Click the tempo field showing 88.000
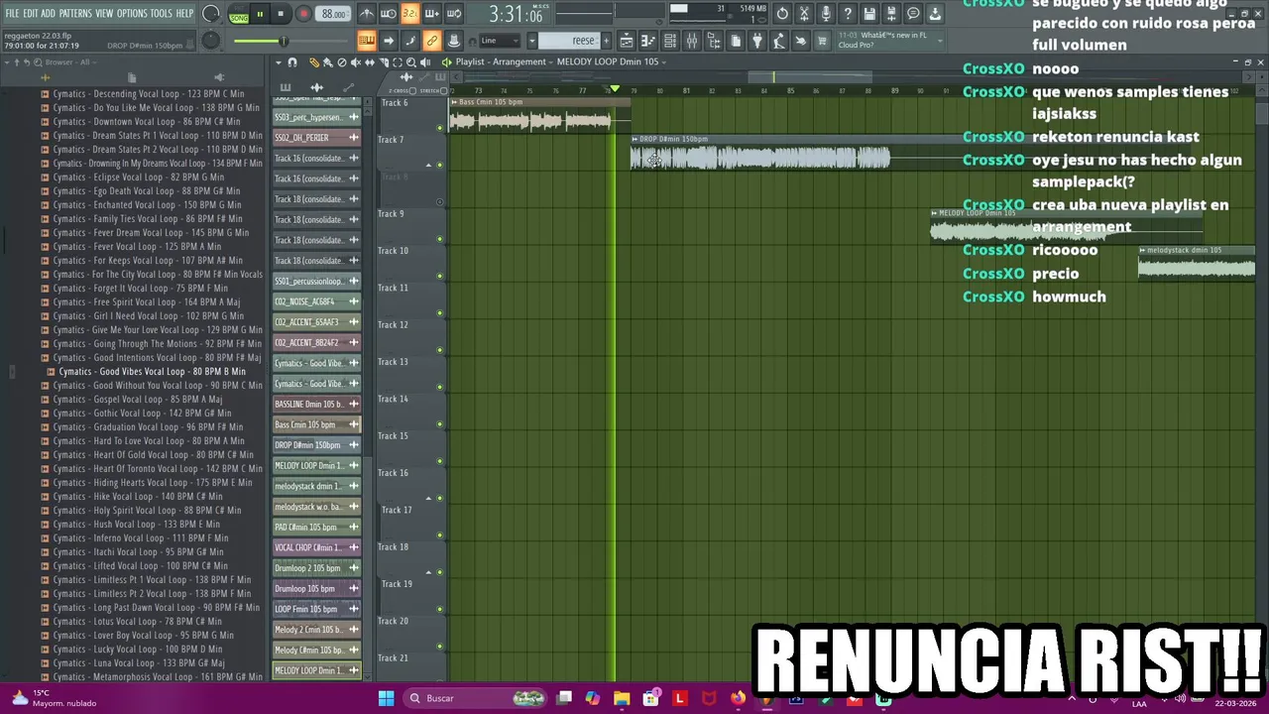This screenshot has height=714, width=1269. 334,14
